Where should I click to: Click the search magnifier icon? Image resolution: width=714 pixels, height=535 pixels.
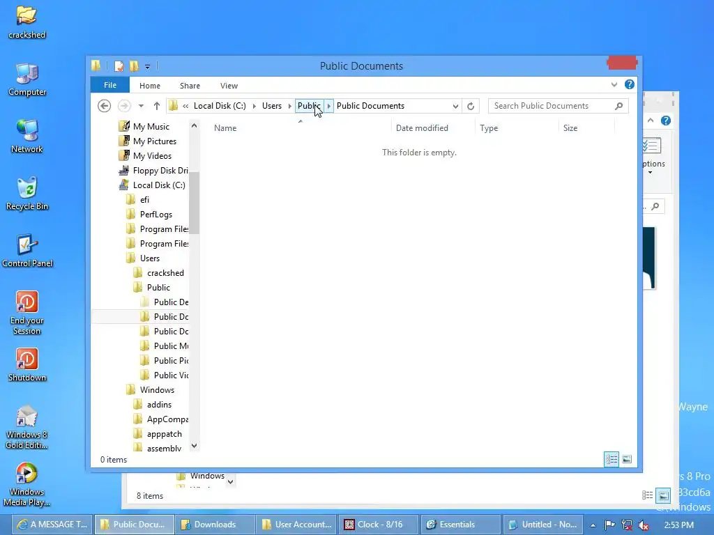[x=619, y=106]
